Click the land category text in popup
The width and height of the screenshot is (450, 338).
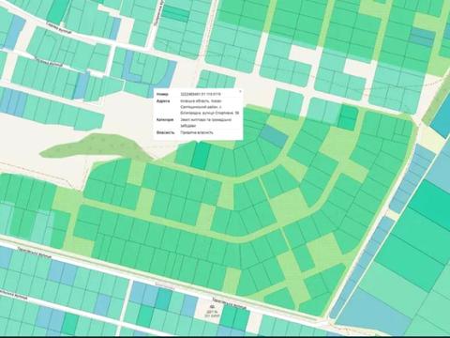[205, 123]
